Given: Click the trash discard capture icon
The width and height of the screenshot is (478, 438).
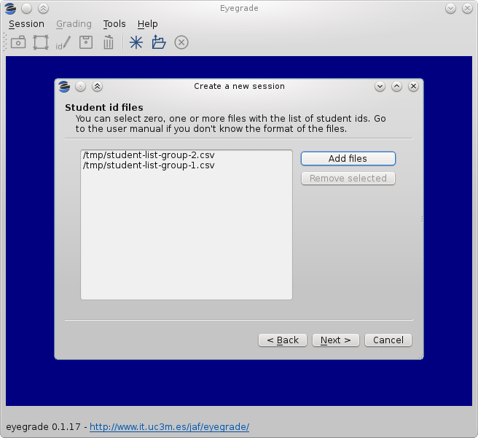Looking at the screenshot, I should click(109, 42).
